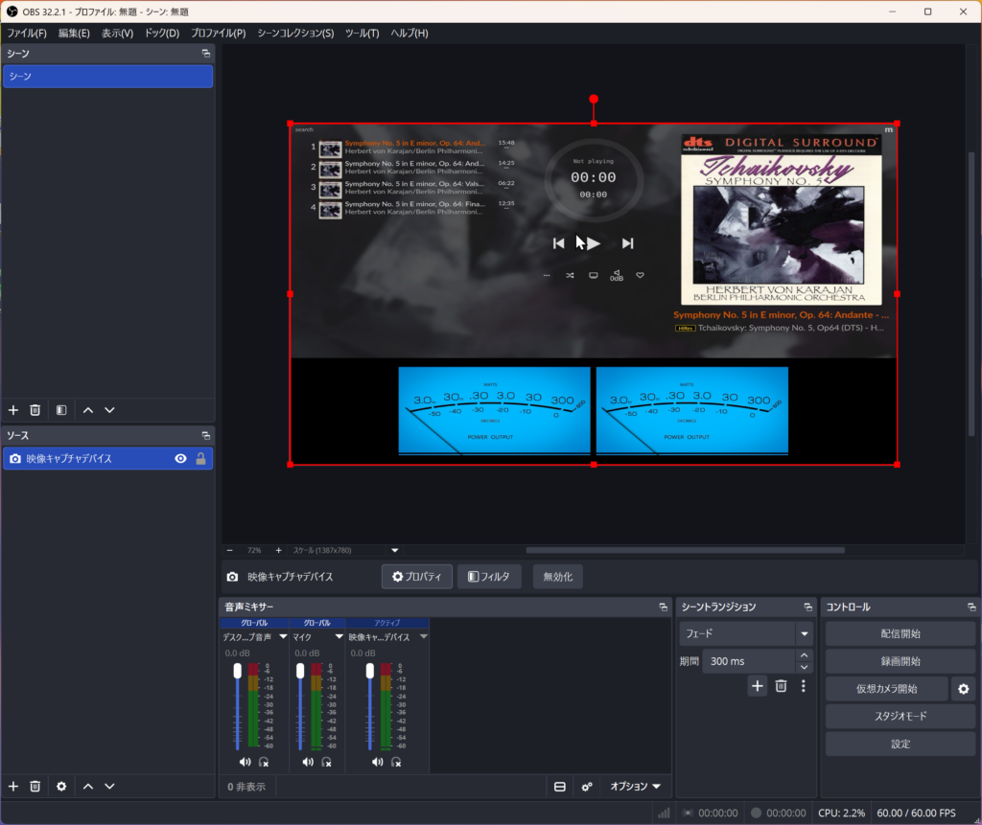The width and height of the screenshot is (982, 825).
Task: Start recording with 録画開始
Action: coord(900,661)
